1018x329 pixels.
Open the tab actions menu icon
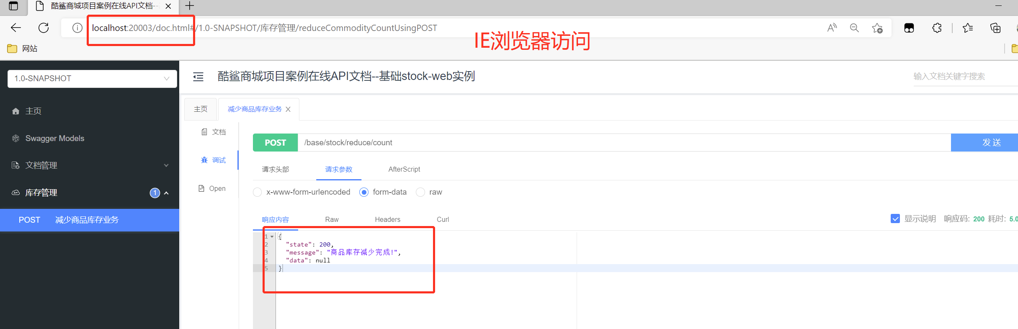coord(13,6)
